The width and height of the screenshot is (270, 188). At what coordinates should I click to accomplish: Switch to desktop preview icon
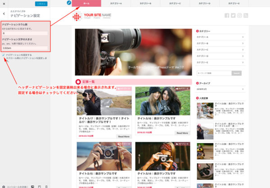tap(32, 187)
